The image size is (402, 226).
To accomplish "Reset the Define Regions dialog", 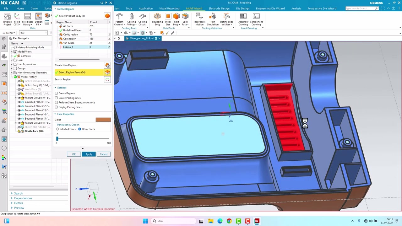I will (x=101, y=3).
